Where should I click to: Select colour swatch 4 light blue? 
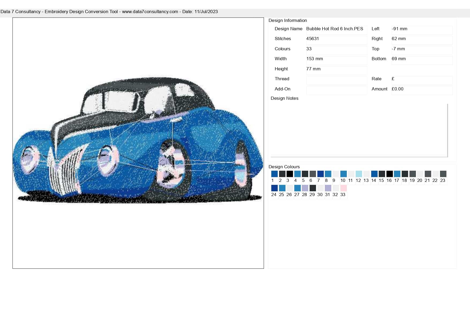point(297,174)
